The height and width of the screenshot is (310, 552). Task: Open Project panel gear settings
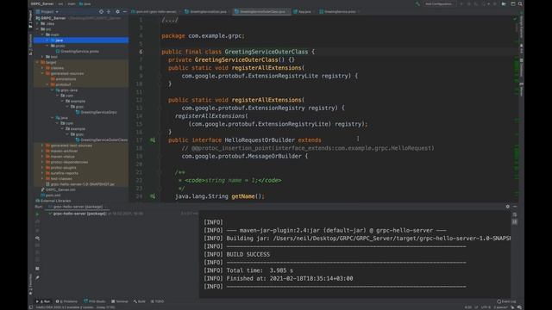pos(117,11)
